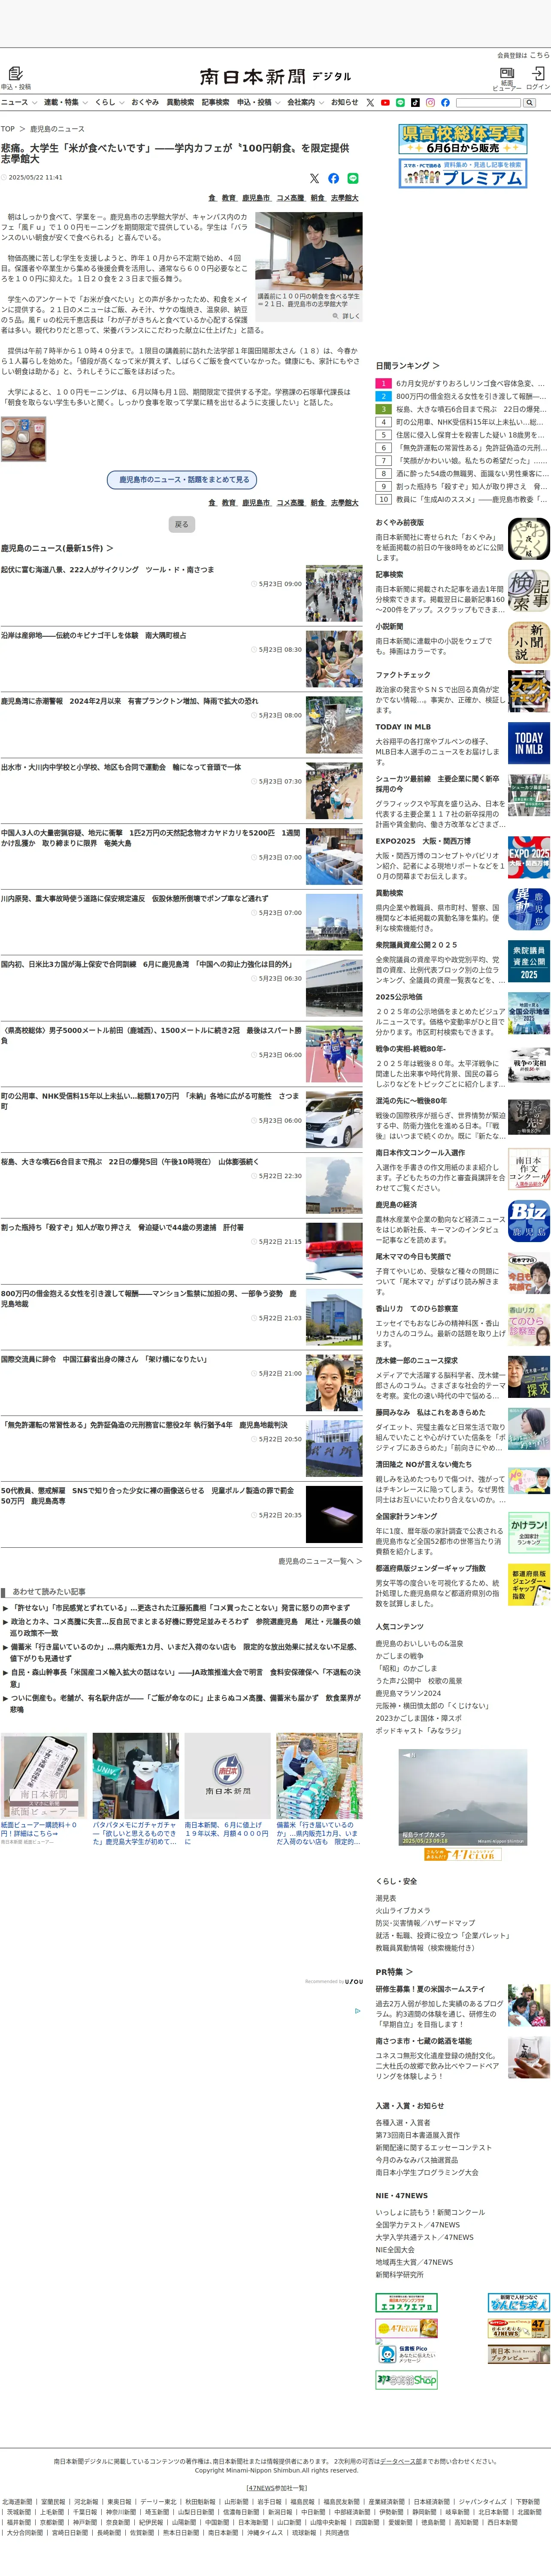Open TikTok icon in navigation bar
This screenshot has height=2576, width=551.
(x=415, y=102)
